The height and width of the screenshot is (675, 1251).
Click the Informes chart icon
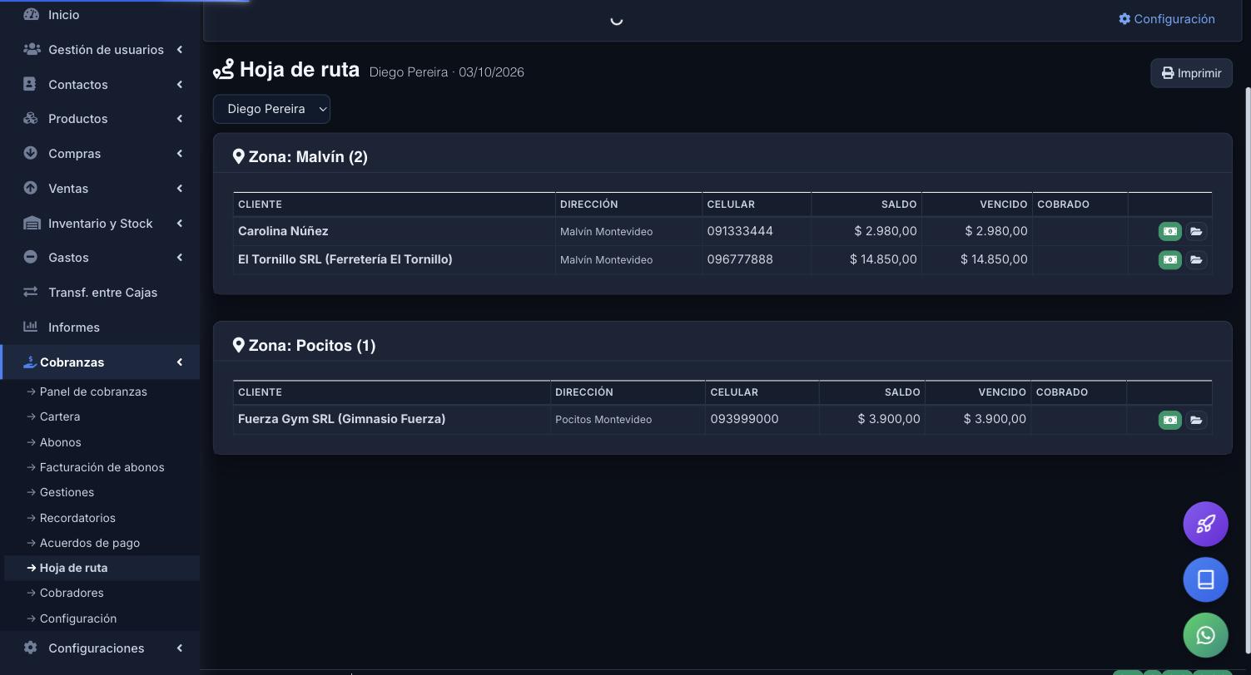(31, 327)
